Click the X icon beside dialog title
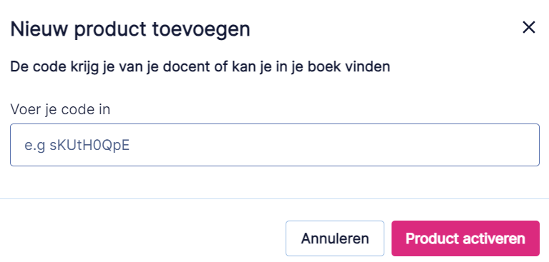 (x=529, y=28)
